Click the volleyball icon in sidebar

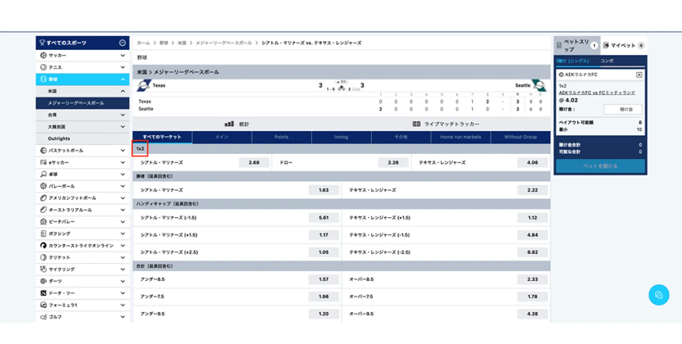(x=43, y=186)
